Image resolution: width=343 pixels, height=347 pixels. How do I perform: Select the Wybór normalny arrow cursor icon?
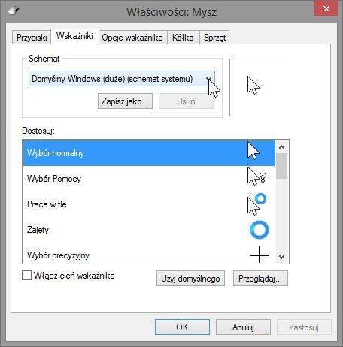(253, 151)
